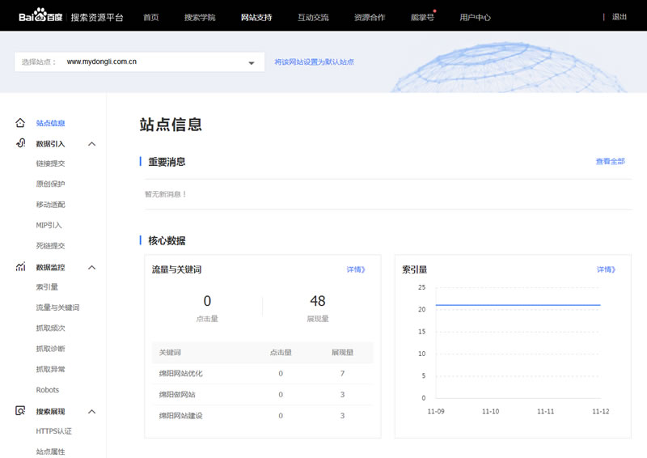Select MIP引入 in the sidebar
This screenshot has height=458, width=647.
49,225
